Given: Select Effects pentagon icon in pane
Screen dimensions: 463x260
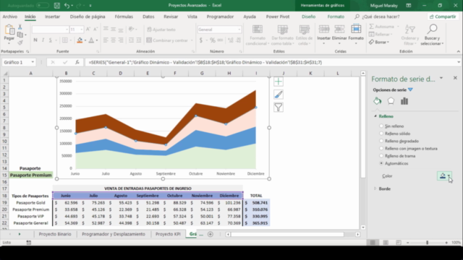Looking at the screenshot, I should point(391,101).
